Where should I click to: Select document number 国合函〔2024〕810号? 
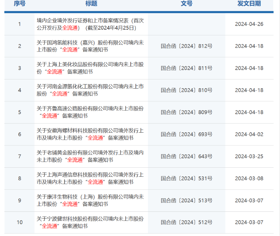(187, 90)
